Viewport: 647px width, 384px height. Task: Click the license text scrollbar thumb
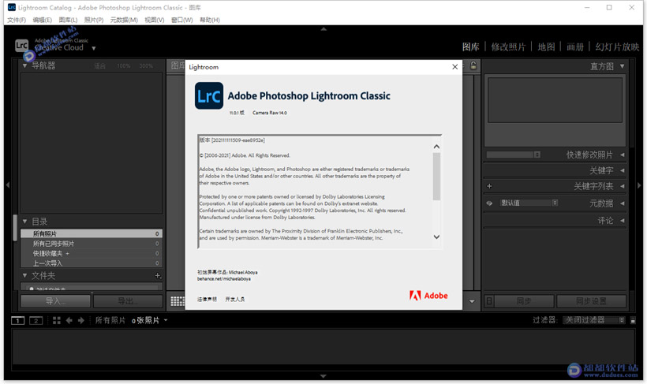[x=436, y=177]
